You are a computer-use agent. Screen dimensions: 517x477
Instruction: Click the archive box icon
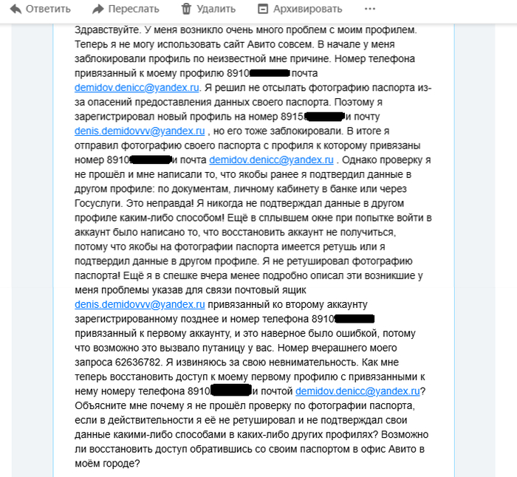[x=263, y=9]
